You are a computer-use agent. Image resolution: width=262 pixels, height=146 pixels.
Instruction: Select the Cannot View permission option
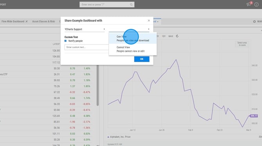point(133,49)
